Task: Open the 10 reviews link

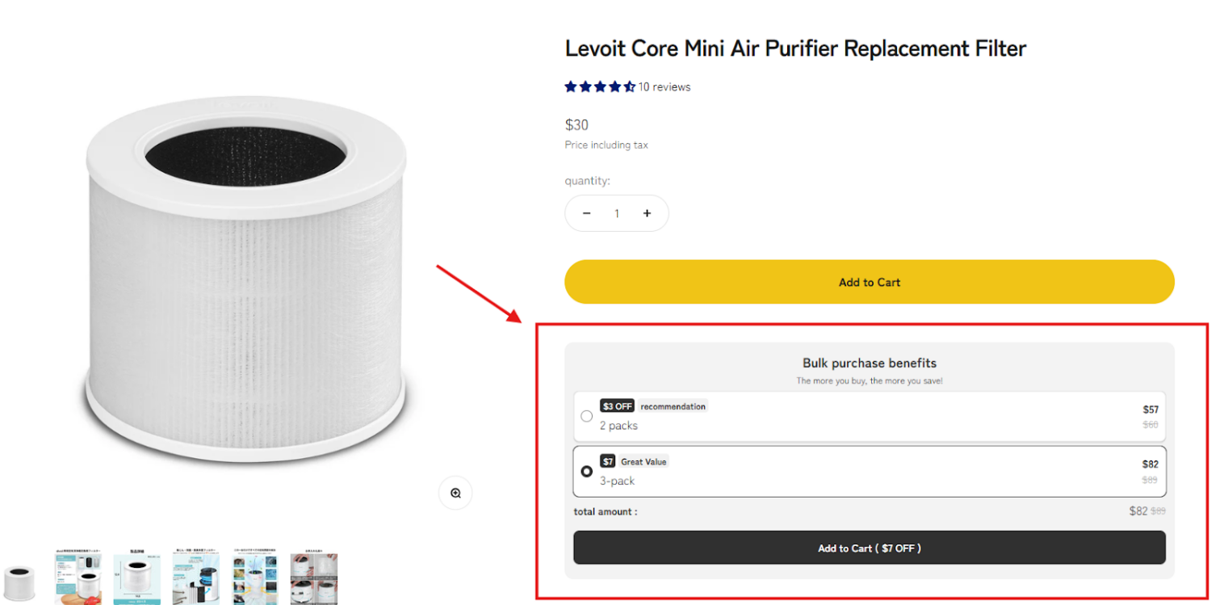Action: 664,87
